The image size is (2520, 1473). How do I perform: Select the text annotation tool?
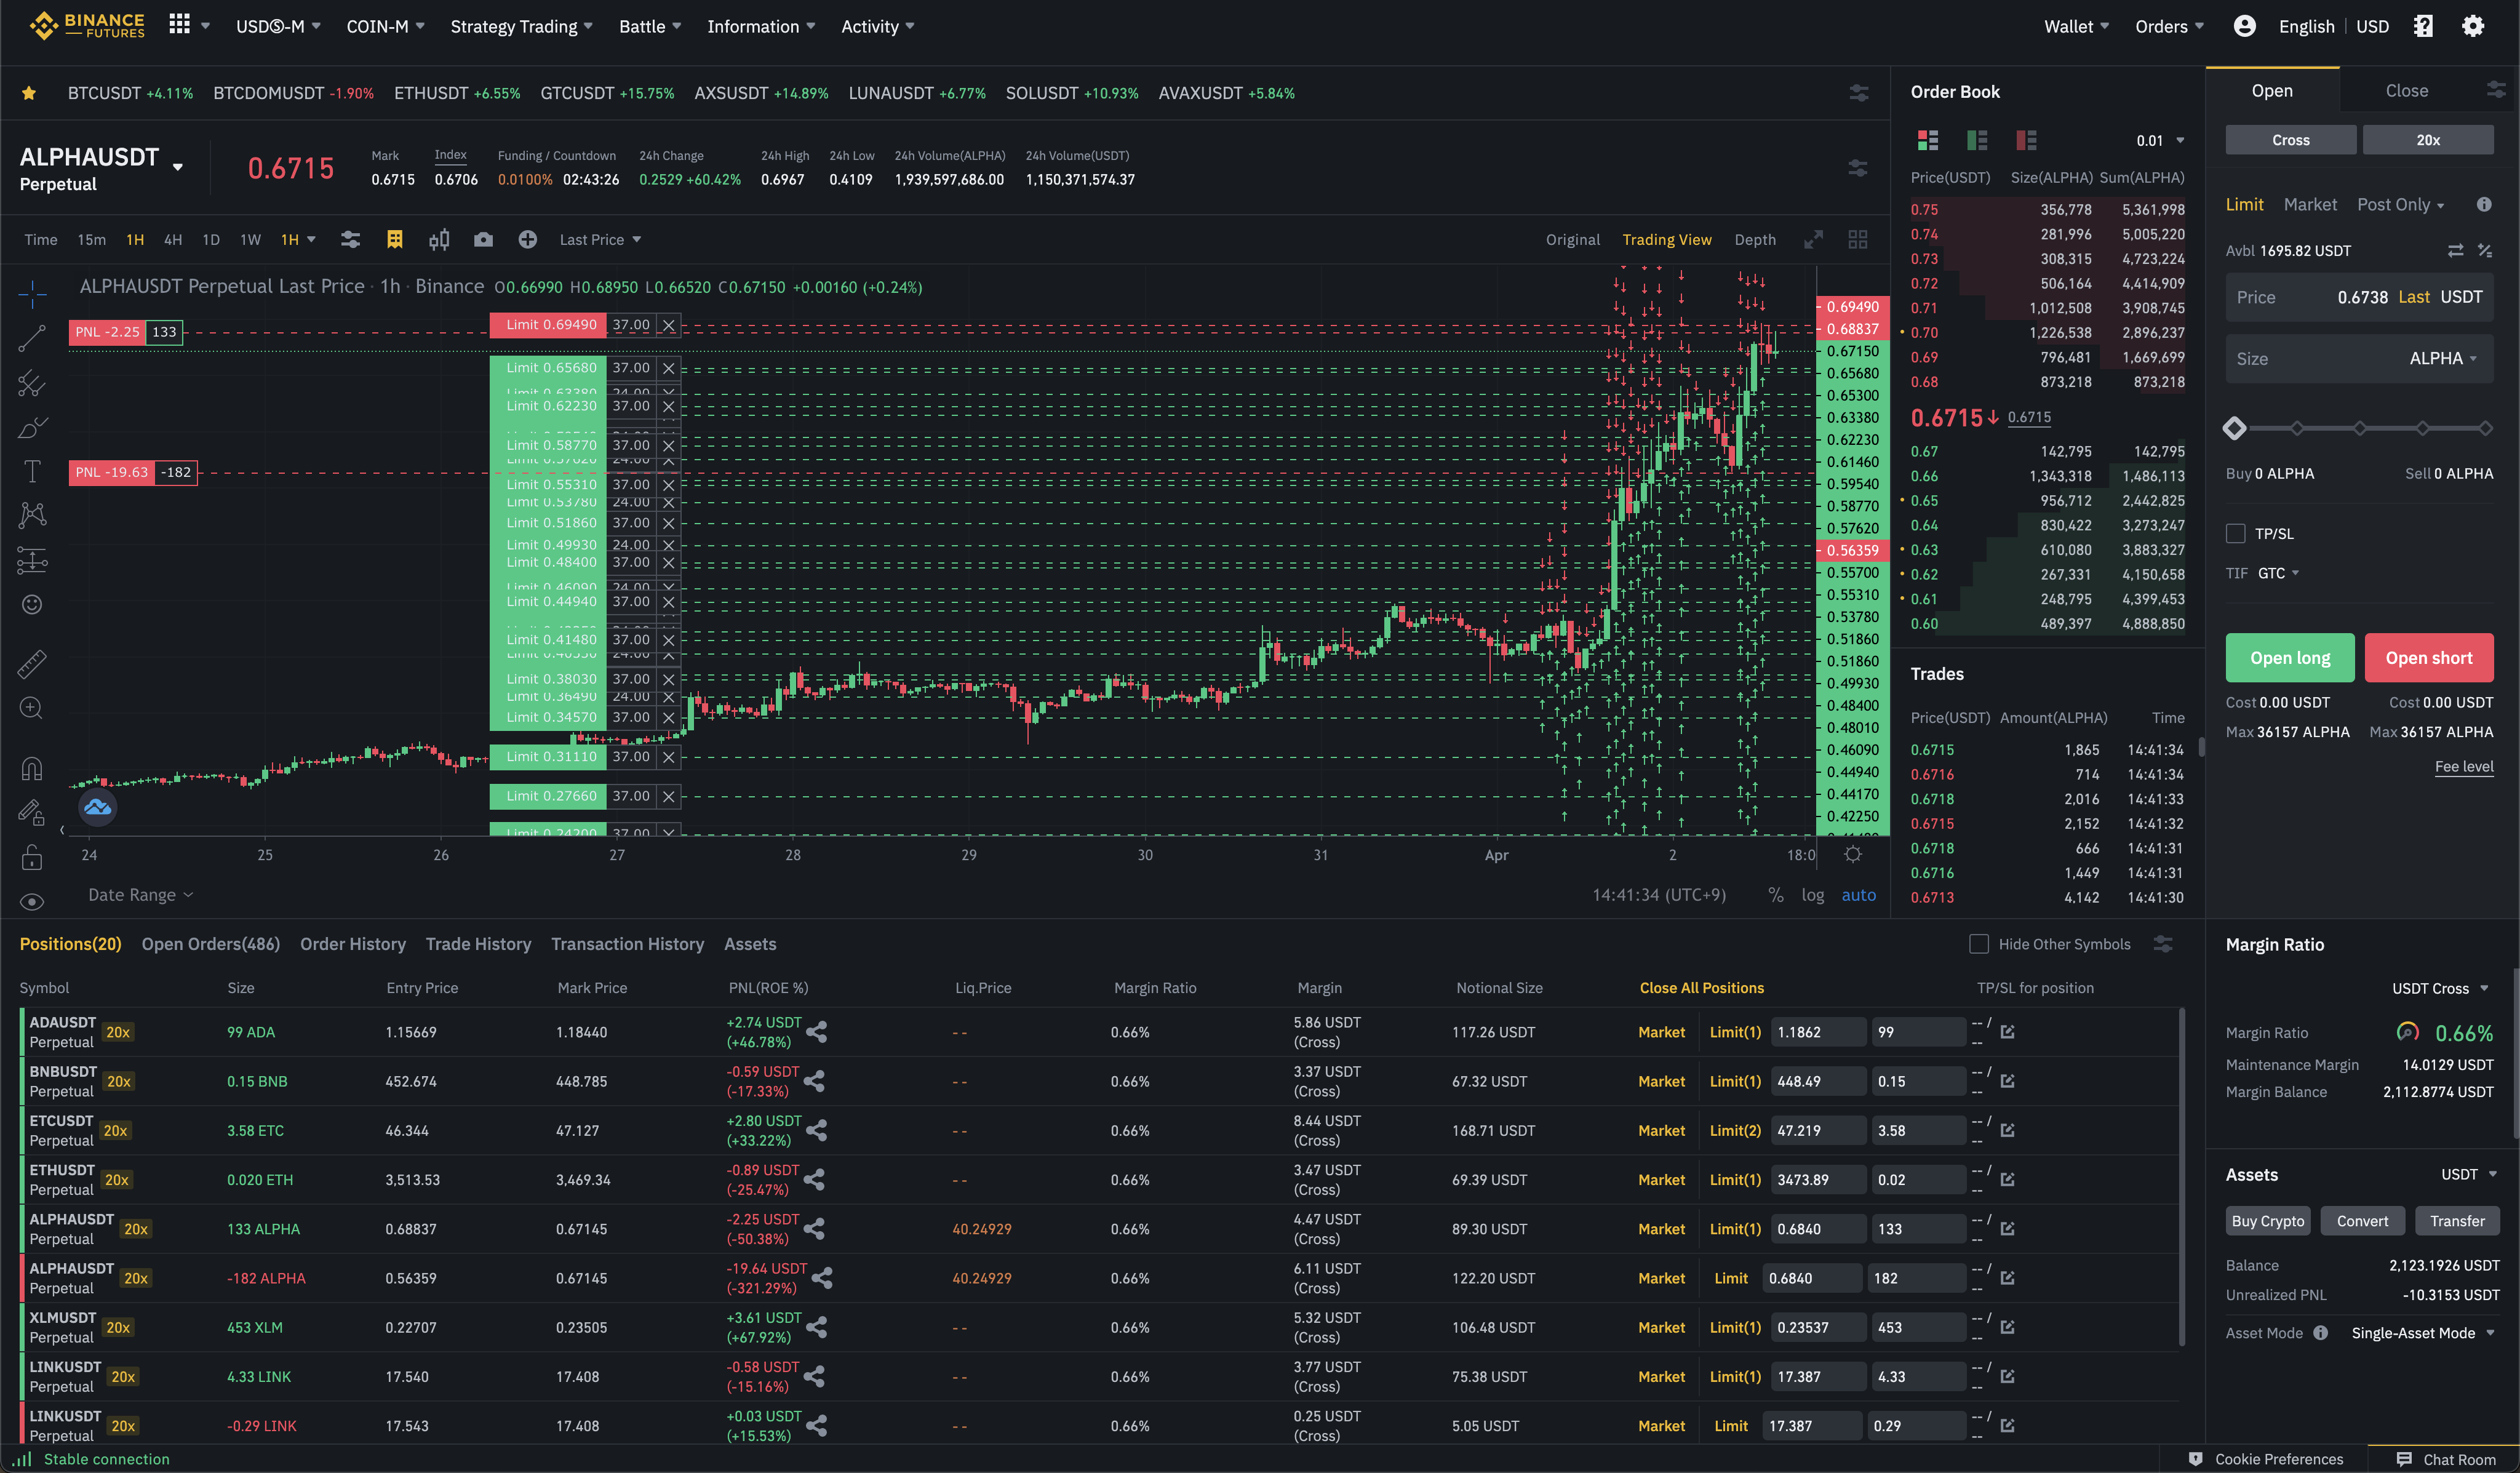pyautogui.click(x=32, y=471)
